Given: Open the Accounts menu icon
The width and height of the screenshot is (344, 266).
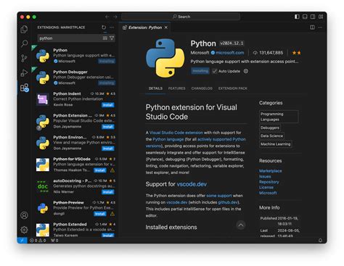Looking at the screenshot, I should [x=24, y=215].
